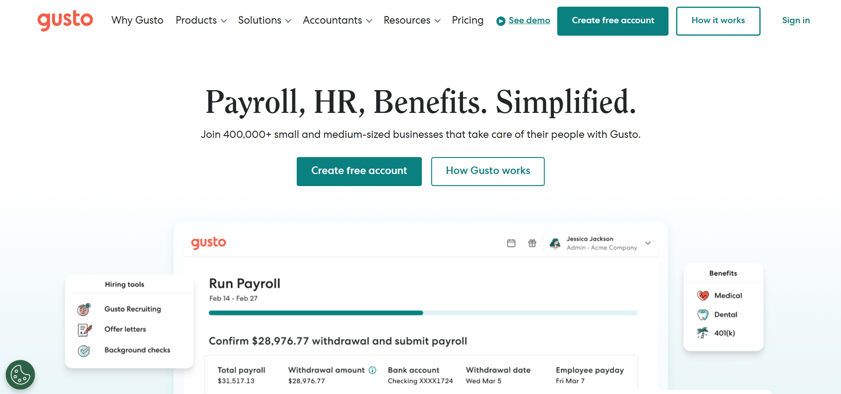The image size is (841, 394).
Task: Open the See demo link
Action: point(529,21)
